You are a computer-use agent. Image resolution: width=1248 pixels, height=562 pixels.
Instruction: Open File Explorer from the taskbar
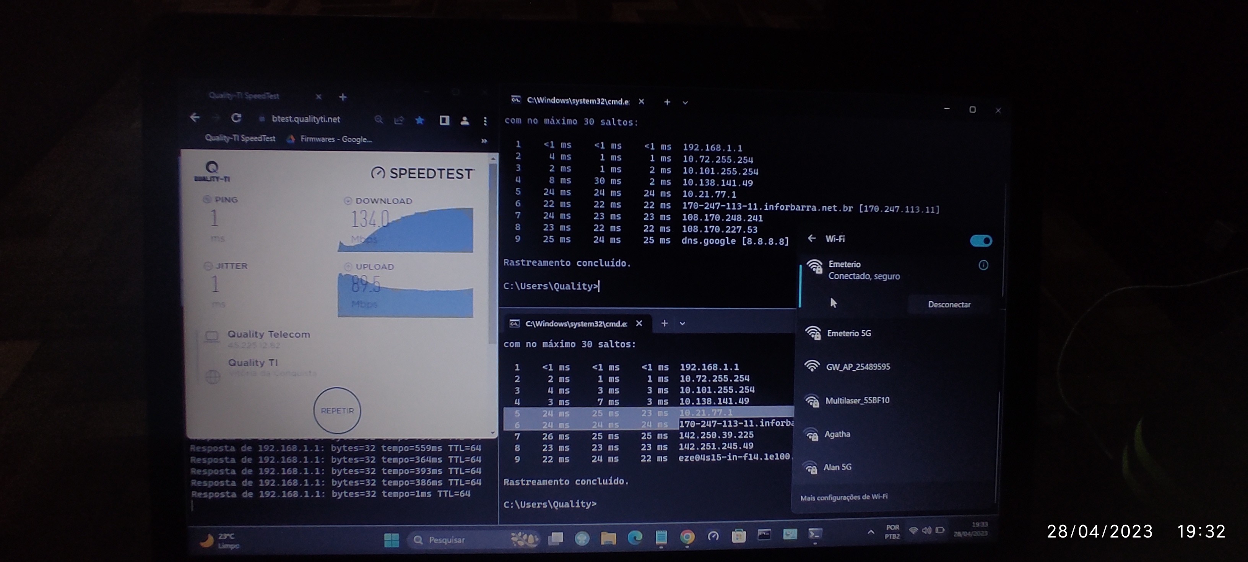(608, 537)
